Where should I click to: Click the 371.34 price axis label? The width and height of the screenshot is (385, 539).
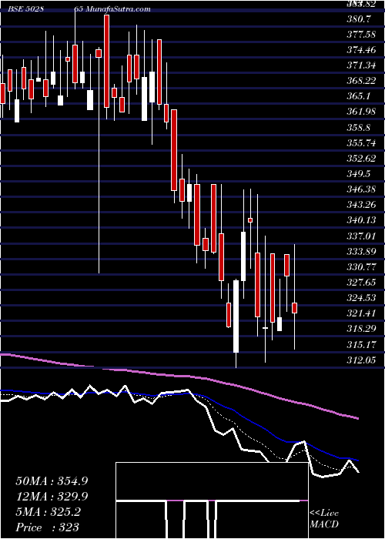pos(361,65)
